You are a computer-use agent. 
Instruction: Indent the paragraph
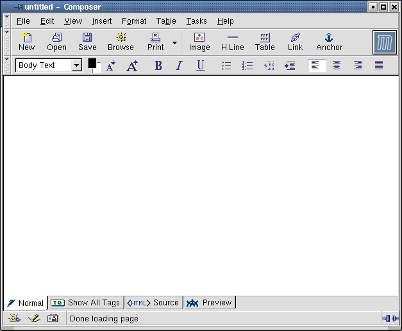tap(290, 65)
